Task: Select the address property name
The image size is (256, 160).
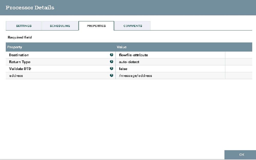Action: (x=16, y=76)
